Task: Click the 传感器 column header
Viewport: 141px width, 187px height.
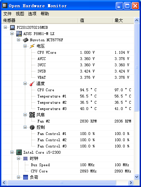Action: [40, 20]
